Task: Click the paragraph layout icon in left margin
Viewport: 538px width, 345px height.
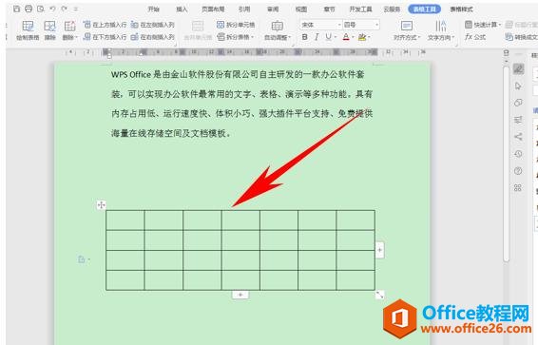Action: 82,259
